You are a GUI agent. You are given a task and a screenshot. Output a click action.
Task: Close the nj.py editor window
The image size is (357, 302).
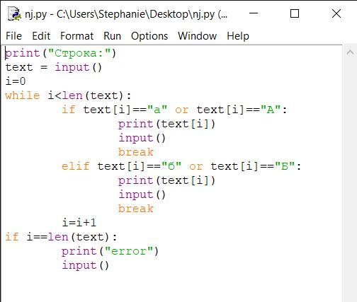(x=336, y=13)
